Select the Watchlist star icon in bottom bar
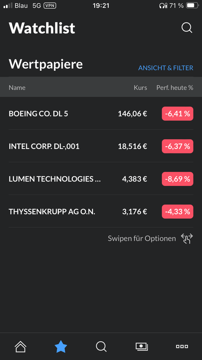 click(61, 346)
